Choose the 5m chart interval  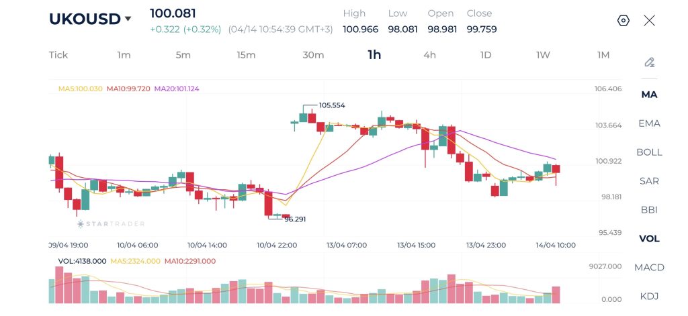[183, 55]
